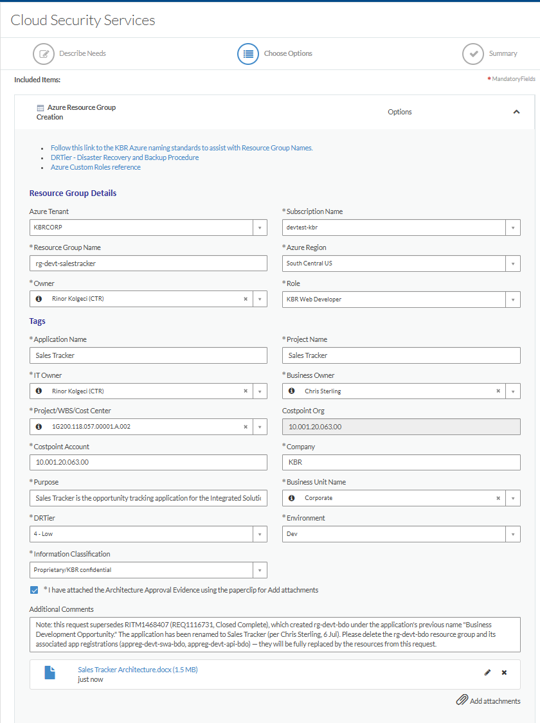This screenshot has width=540, height=723.
Task: Click the Choose Options list step icon
Action: 248,54
